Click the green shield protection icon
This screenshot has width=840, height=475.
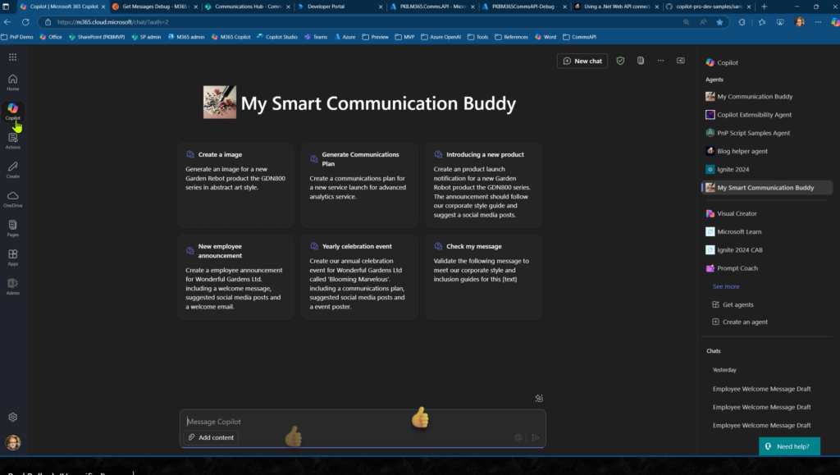pos(620,61)
